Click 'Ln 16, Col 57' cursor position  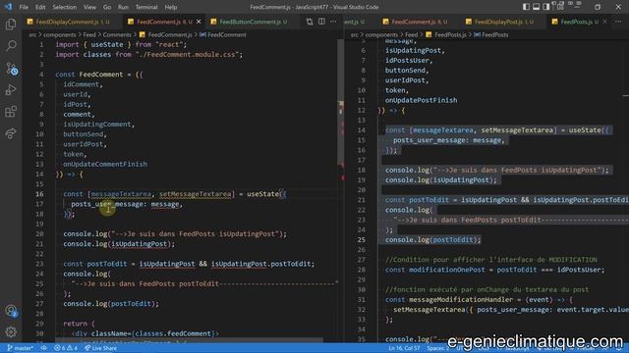(x=404, y=348)
